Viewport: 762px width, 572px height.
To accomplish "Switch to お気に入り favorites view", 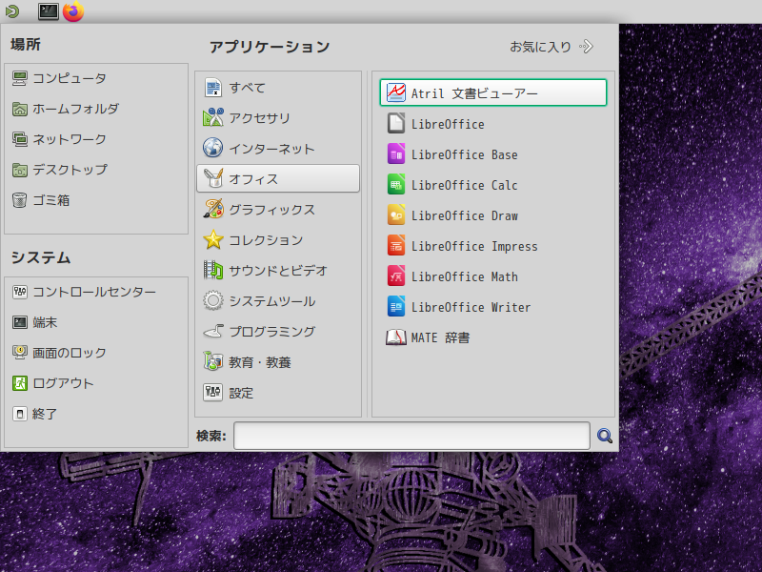I will pyautogui.click(x=551, y=47).
